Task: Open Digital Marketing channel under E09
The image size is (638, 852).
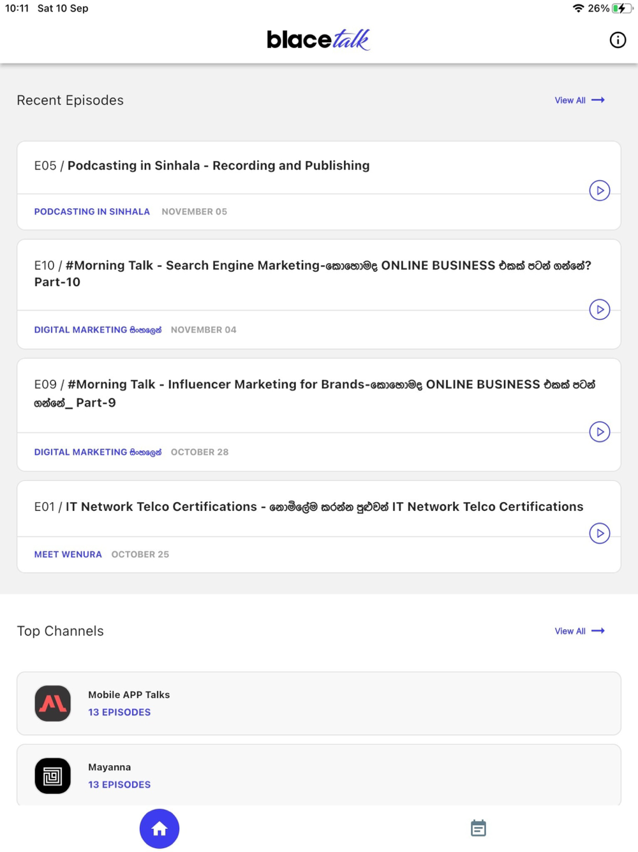Action: pos(98,452)
